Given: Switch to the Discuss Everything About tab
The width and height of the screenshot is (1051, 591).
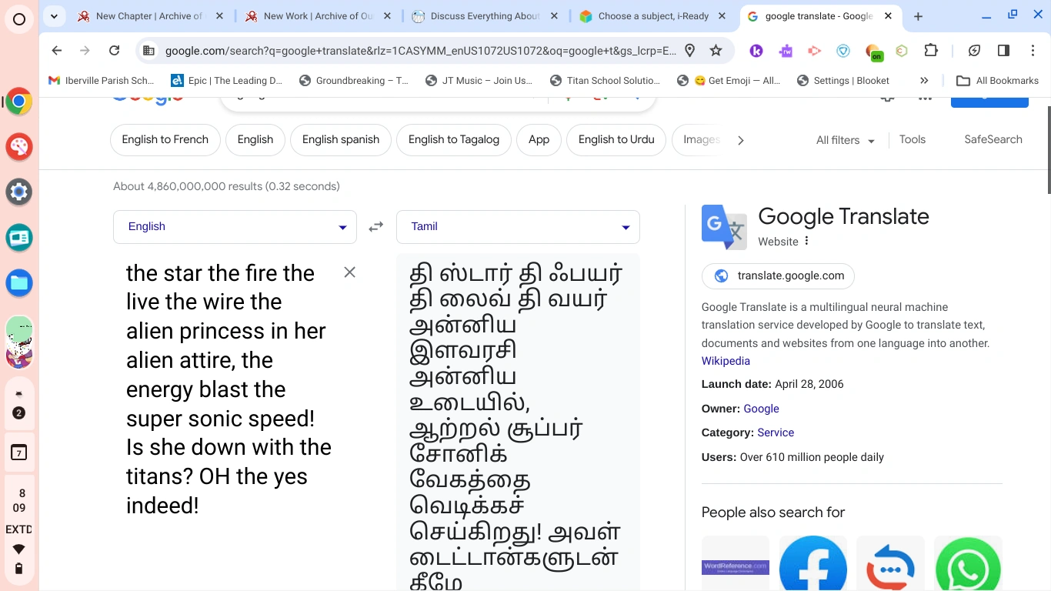Looking at the screenshot, I should [x=483, y=15].
